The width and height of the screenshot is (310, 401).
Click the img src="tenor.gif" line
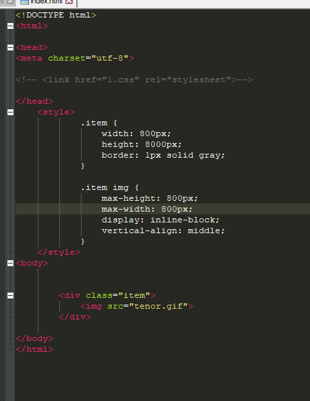pos(137,307)
